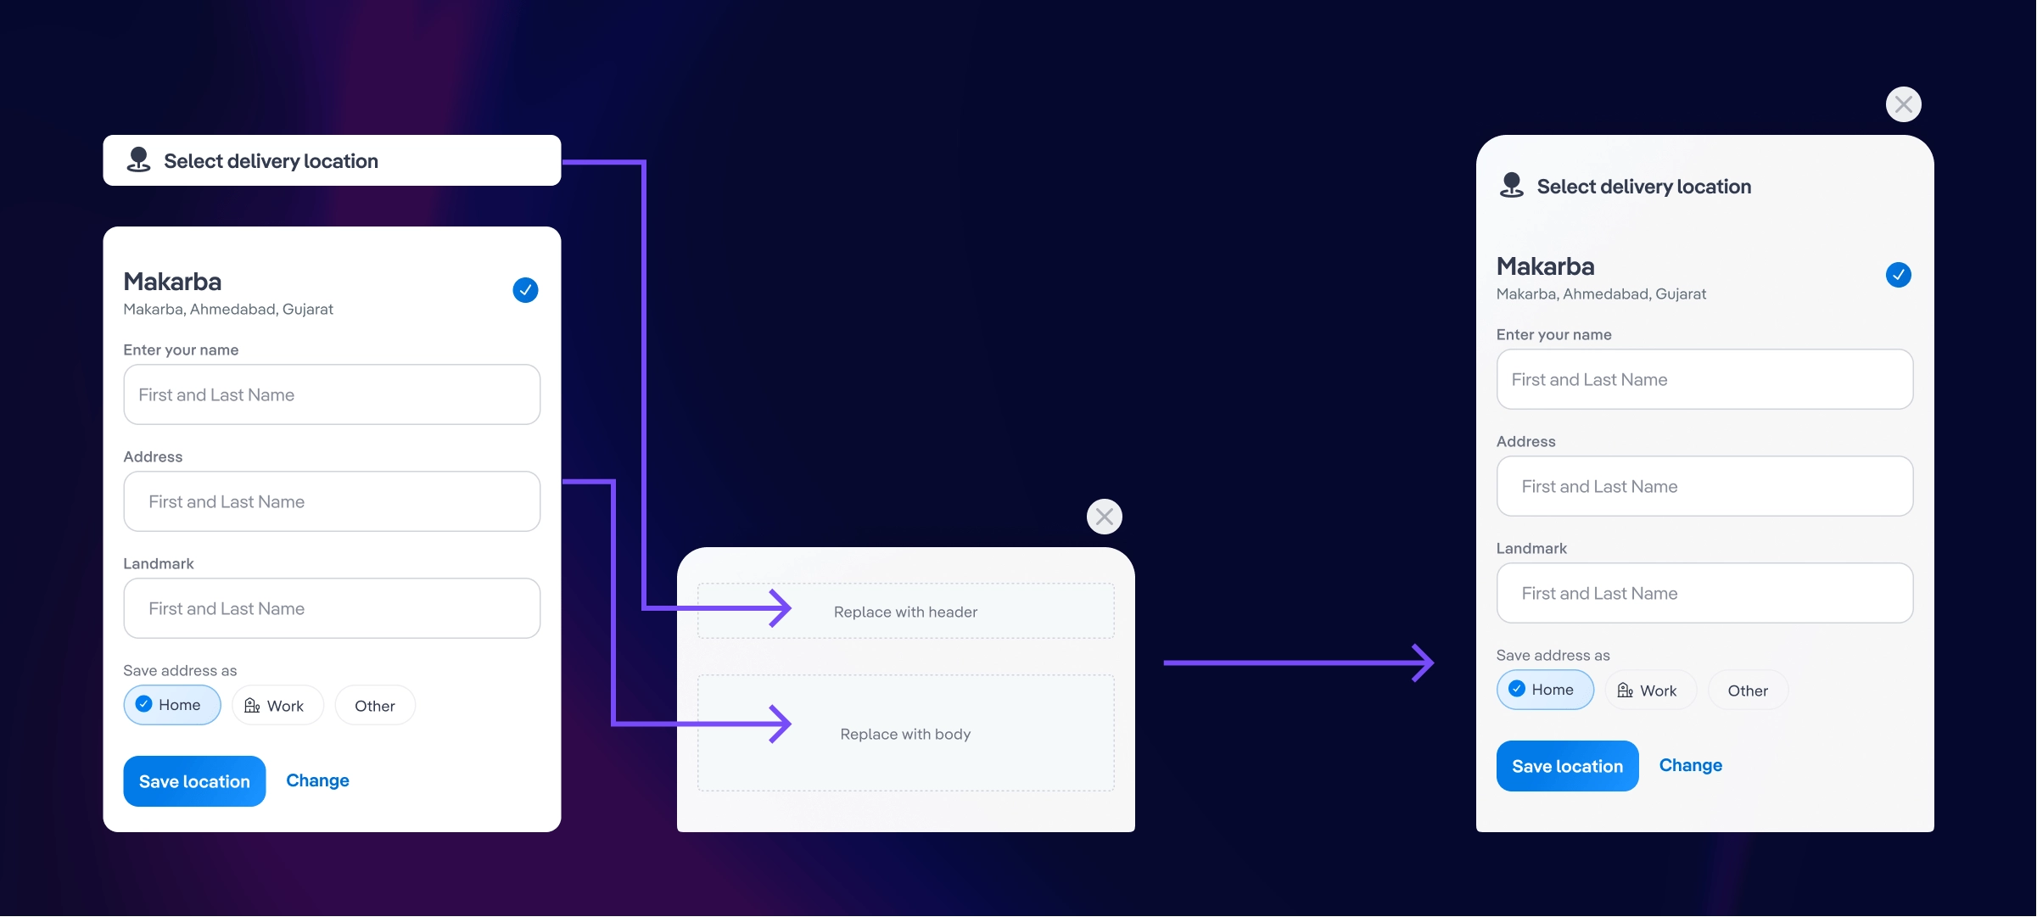The width and height of the screenshot is (2037, 917).
Task: Click Replace with body placeholder area
Action: click(905, 733)
